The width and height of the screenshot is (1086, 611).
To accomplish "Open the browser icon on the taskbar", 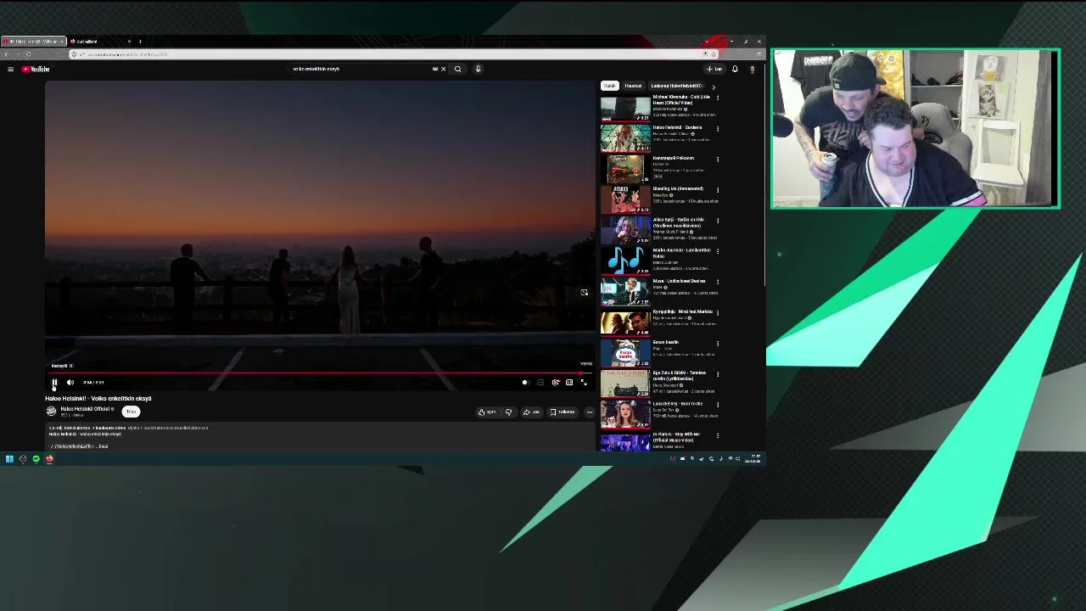I will pyautogui.click(x=49, y=459).
